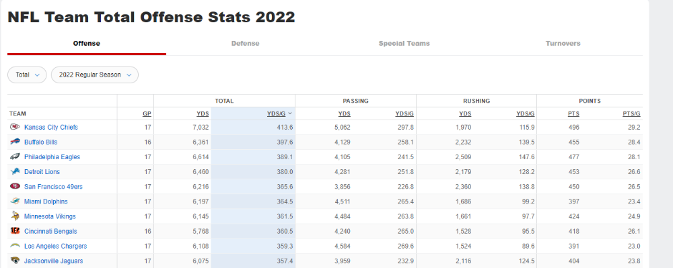The image size is (673, 268).
Task: Click the Philadelphia Eagles logo icon
Action: coord(15,157)
